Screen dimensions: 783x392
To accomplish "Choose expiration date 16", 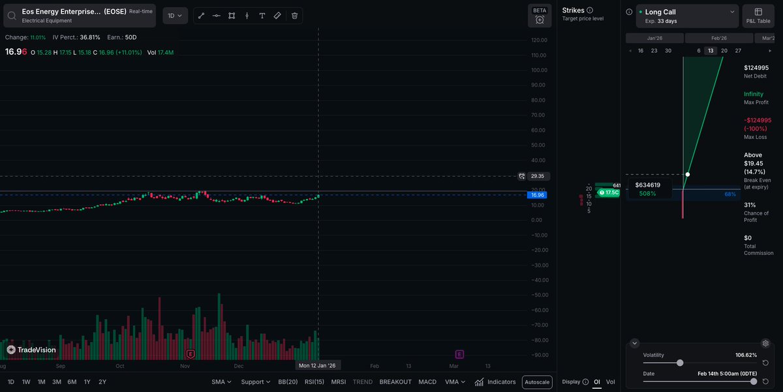I will click(x=641, y=51).
